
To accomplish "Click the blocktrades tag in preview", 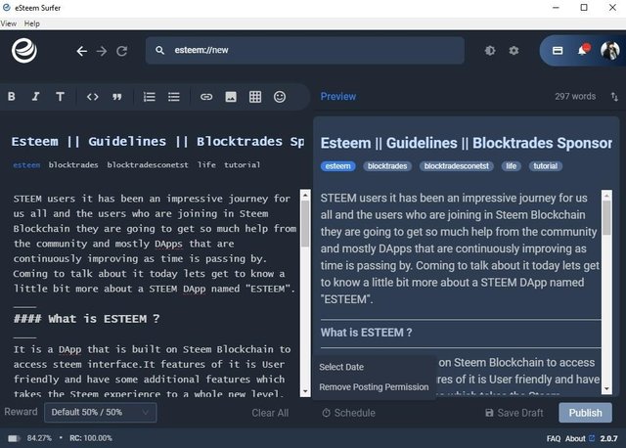I will 387,166.
